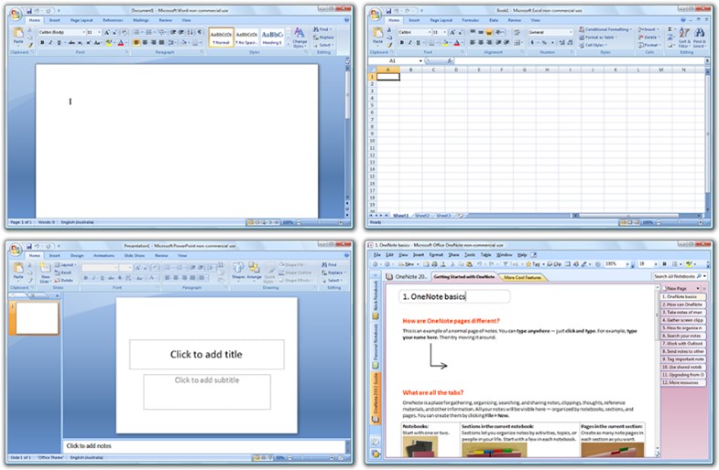The width and height of the screenshot is (719, 470).
Task: Click the Replace button in Word
Action: 327,37
